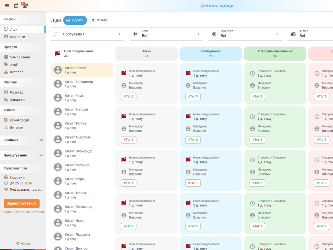Open Замовлення in the sidebar

pos(23,57)
